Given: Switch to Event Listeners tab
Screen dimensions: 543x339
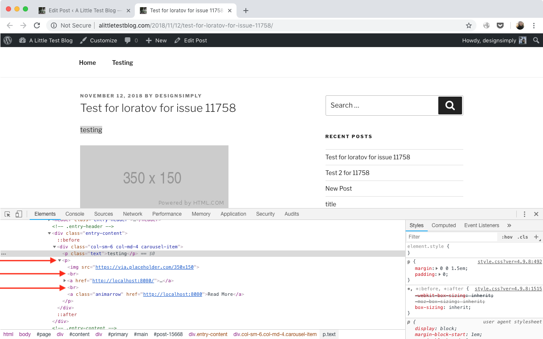Looking at the screenshot, I should click(482, 225).
